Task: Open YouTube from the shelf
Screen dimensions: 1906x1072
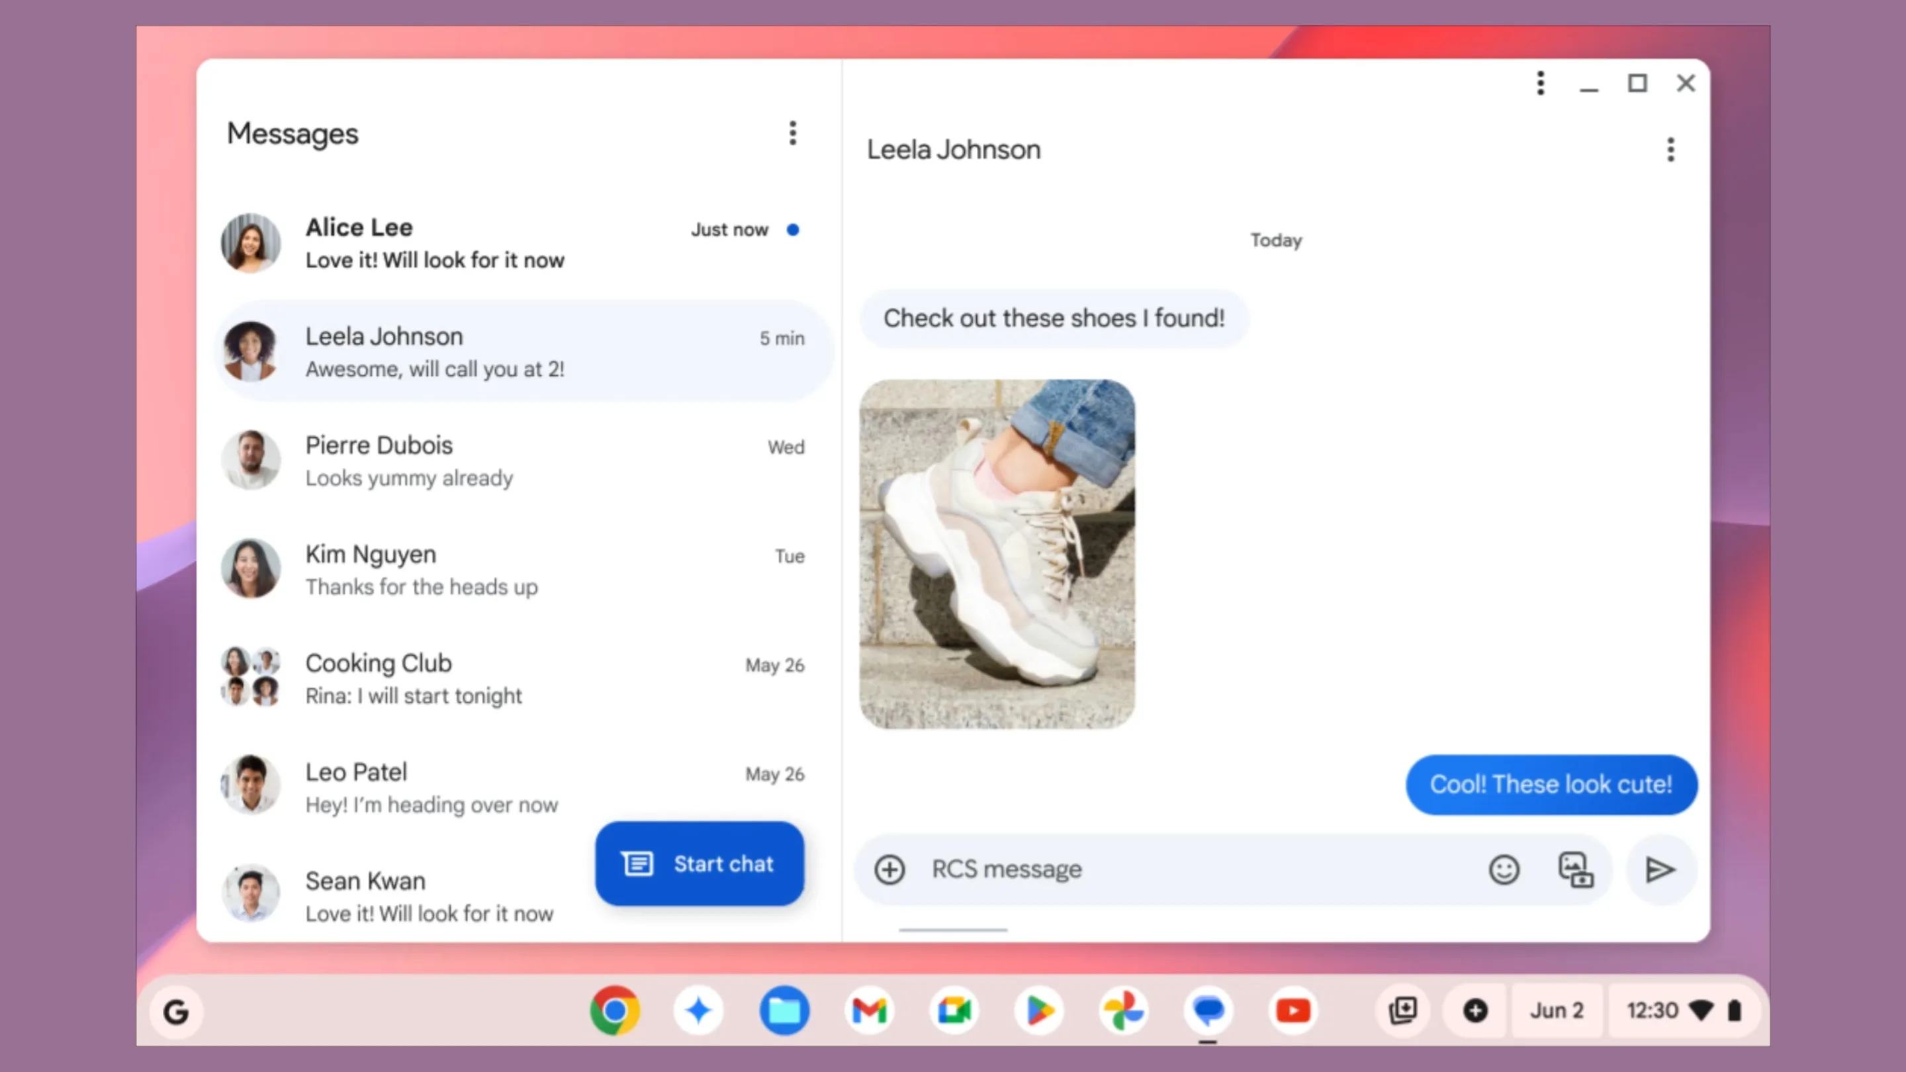Action: (1293, 1010)
